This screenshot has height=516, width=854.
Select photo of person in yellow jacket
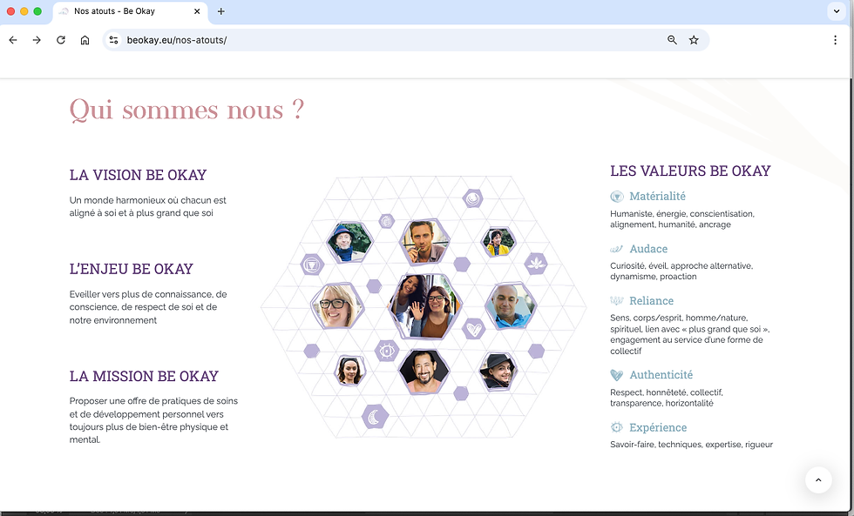[498, 242]
